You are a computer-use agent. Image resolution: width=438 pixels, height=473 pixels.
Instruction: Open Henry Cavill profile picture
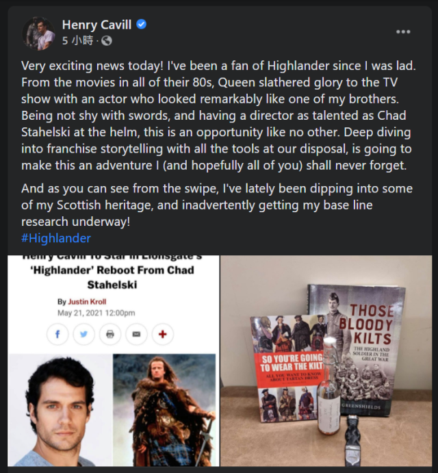(38, 33)
